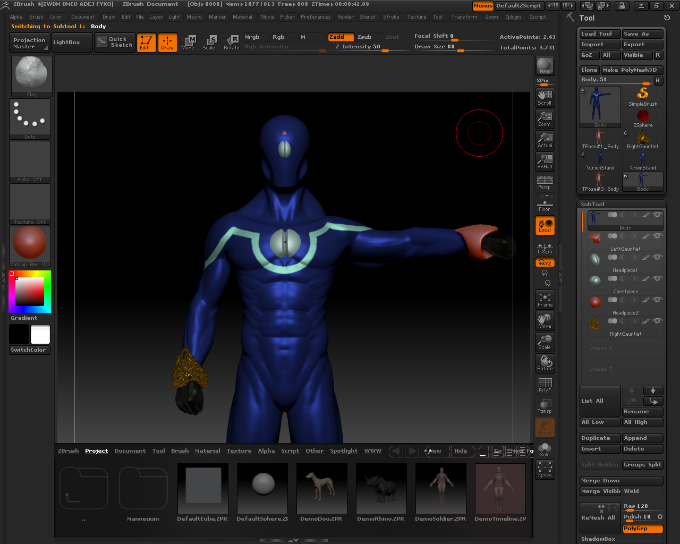Screen dimensions: 680x544
Task: Toggle Persp perspective view
Action: pyautogui.click(x=545, y=183)
